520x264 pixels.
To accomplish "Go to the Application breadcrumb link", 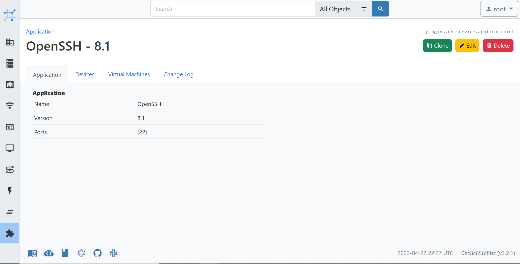I will (40, 32).
